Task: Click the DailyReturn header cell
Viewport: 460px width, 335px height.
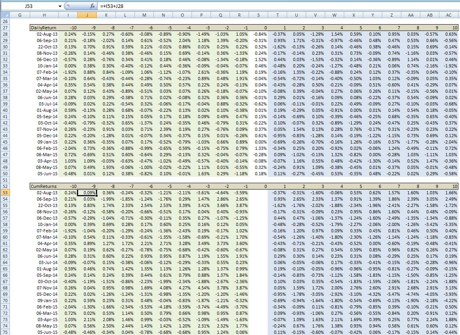Action: point(44,28)
